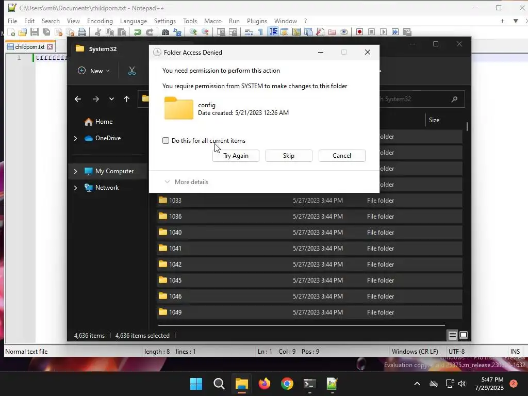
Task: Open the Search menu
Action: 51,21
